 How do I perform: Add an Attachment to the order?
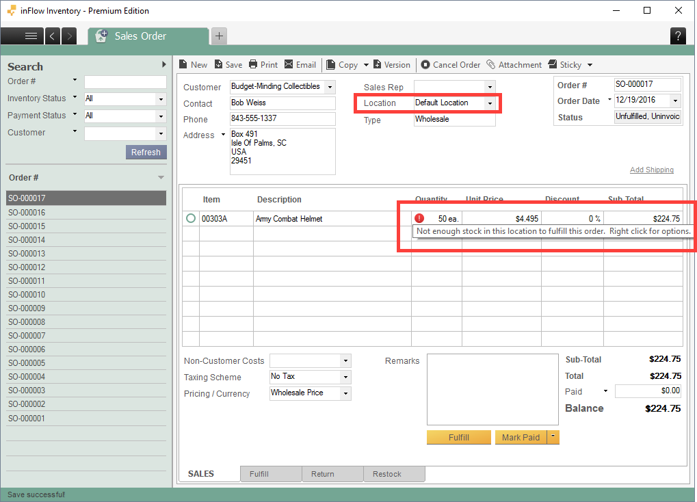514,65
